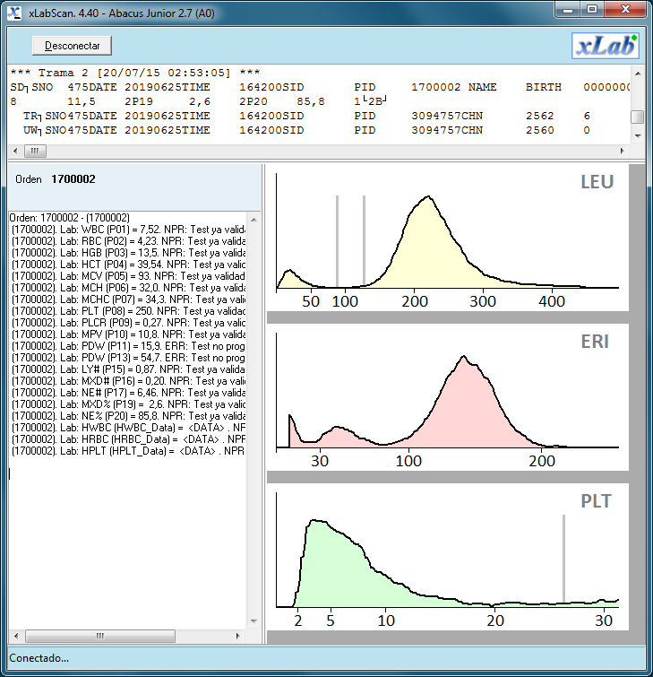This screenshot has width=653, height=677.
Task: Click the PLT chart title label
Action: [x=596, y=501]
